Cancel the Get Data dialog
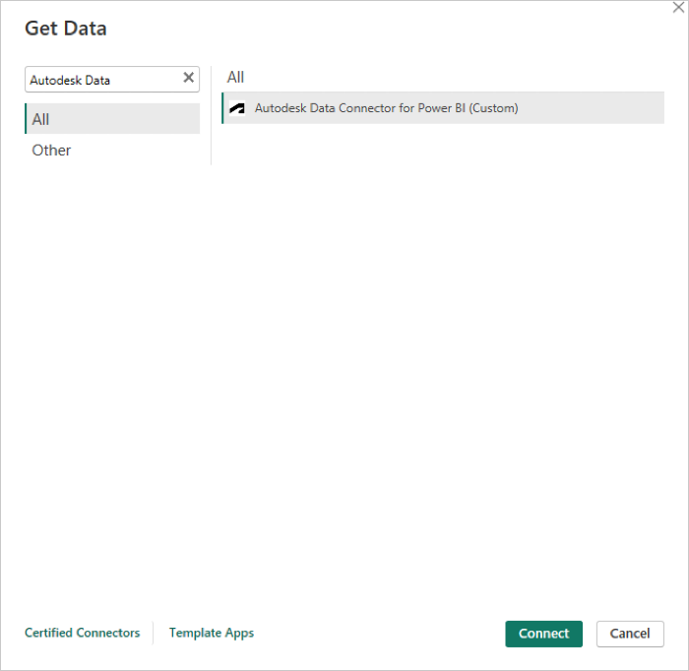Image resolution: width=689 pixels, height=671 pixels. (x=630, y=634)
